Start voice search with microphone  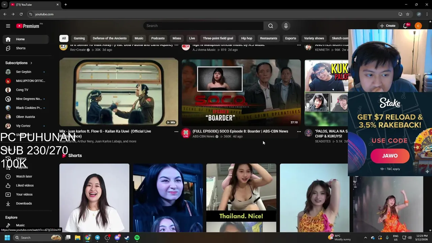[x=286, y=26]
